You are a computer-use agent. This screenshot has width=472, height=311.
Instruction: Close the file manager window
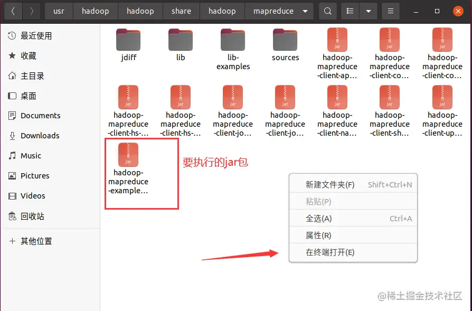[x=458, y=11]
